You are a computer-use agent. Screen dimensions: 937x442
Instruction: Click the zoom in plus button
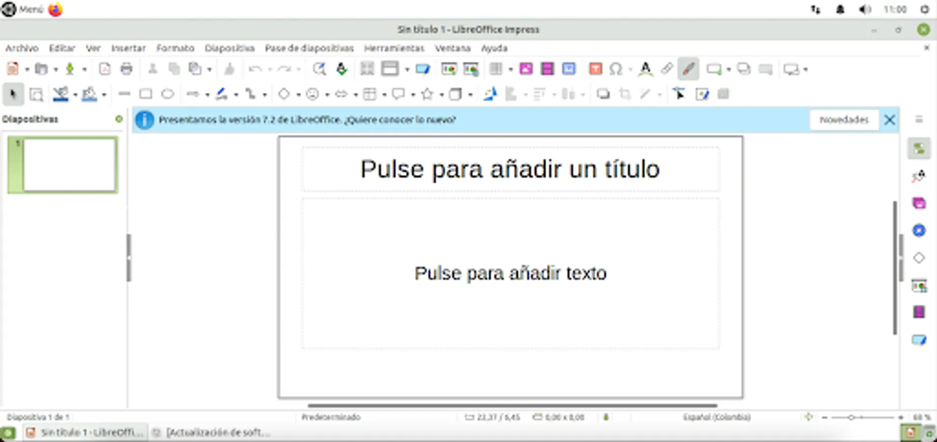point(901,417)
